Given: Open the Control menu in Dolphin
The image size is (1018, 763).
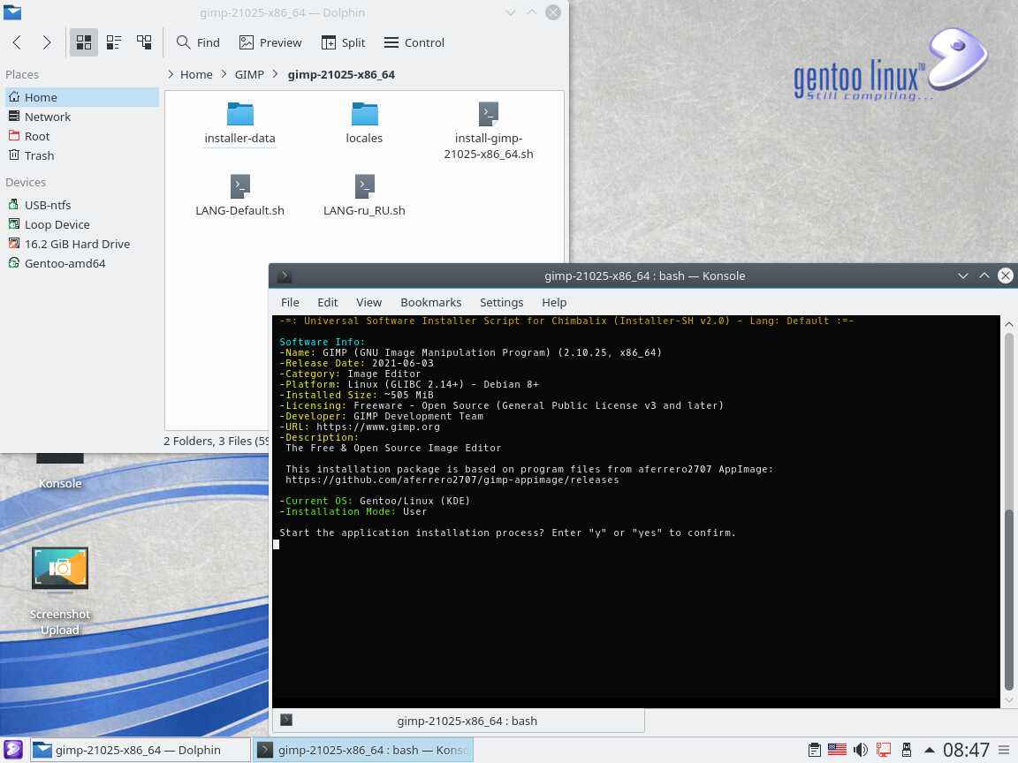Looking at the screenshot, I should pyautogui.click(x=414, y=42).
